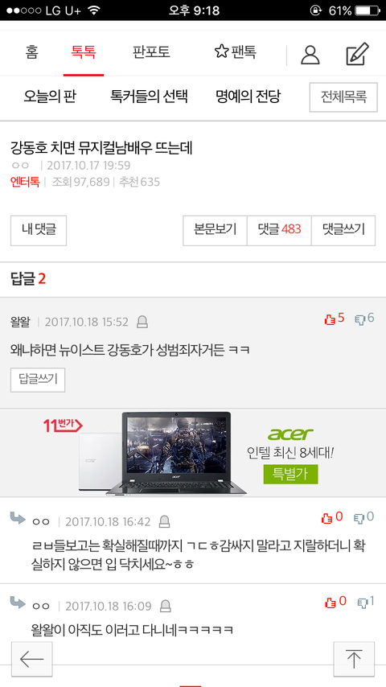Select 톡커들의 선택 submenu

pyautogui.click(x=149, y=97)
